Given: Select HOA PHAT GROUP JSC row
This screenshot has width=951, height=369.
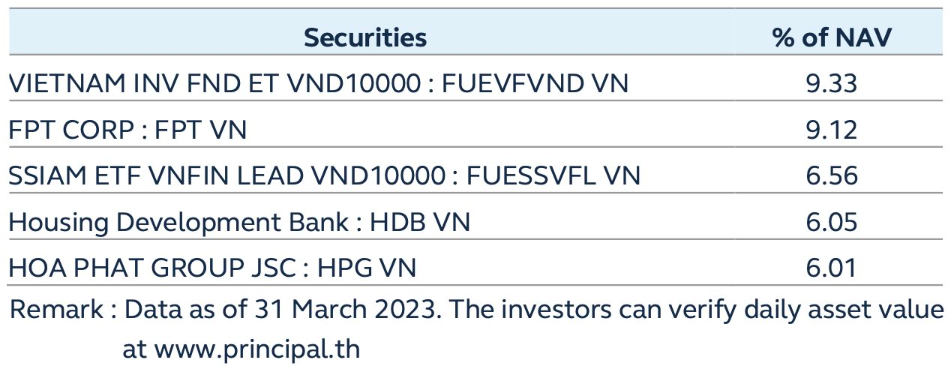Looking at the screenshot, I should (x=475, y=268).
